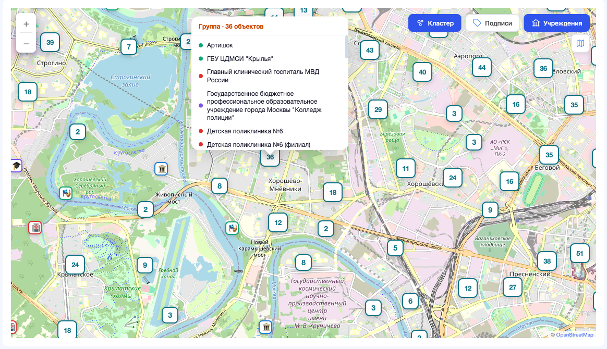
Task: Open the red hospital marker by Маршала Жукова
Action: pyautogui.click(x=35, y=228)
